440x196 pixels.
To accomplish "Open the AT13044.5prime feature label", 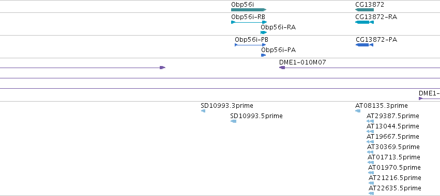I will pos(393,126).
